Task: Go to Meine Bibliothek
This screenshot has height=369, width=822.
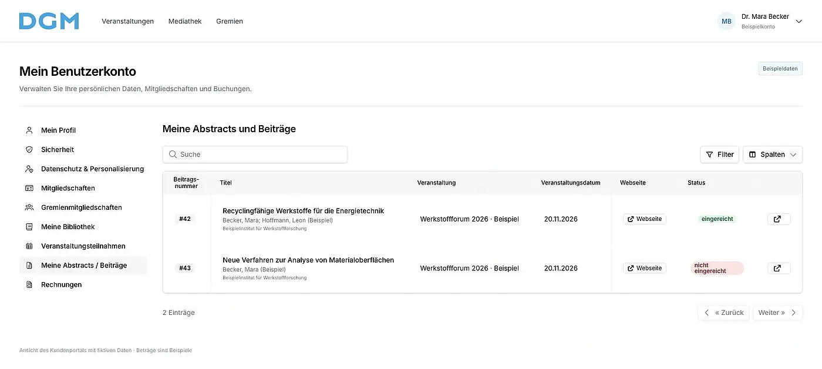Action: 83,227
